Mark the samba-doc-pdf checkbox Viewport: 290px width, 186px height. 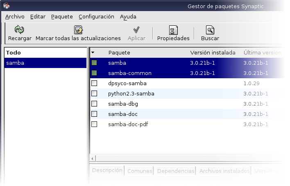coord(94,124)
